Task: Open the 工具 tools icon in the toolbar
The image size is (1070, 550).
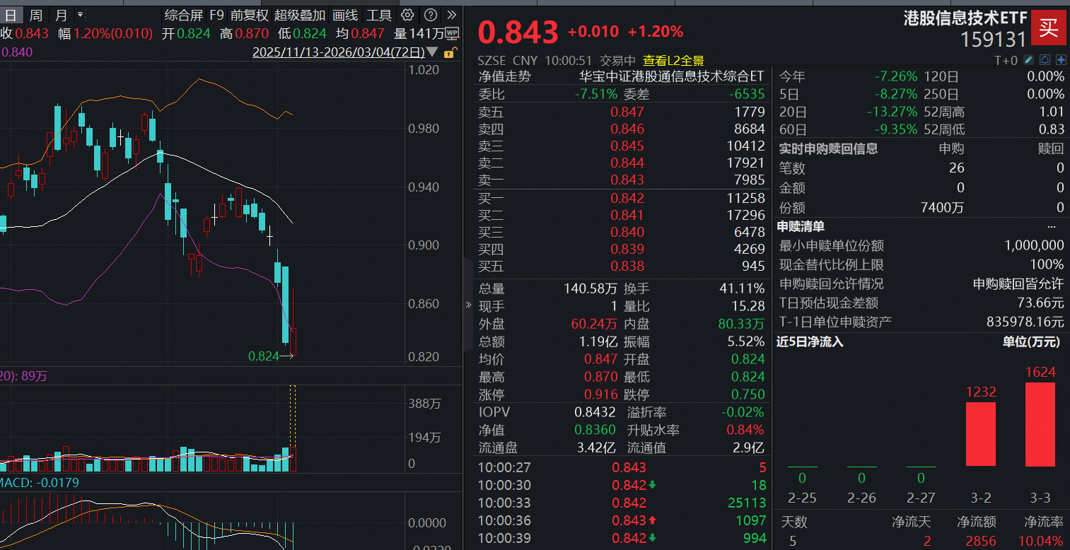Action: [x=381, y=15]
